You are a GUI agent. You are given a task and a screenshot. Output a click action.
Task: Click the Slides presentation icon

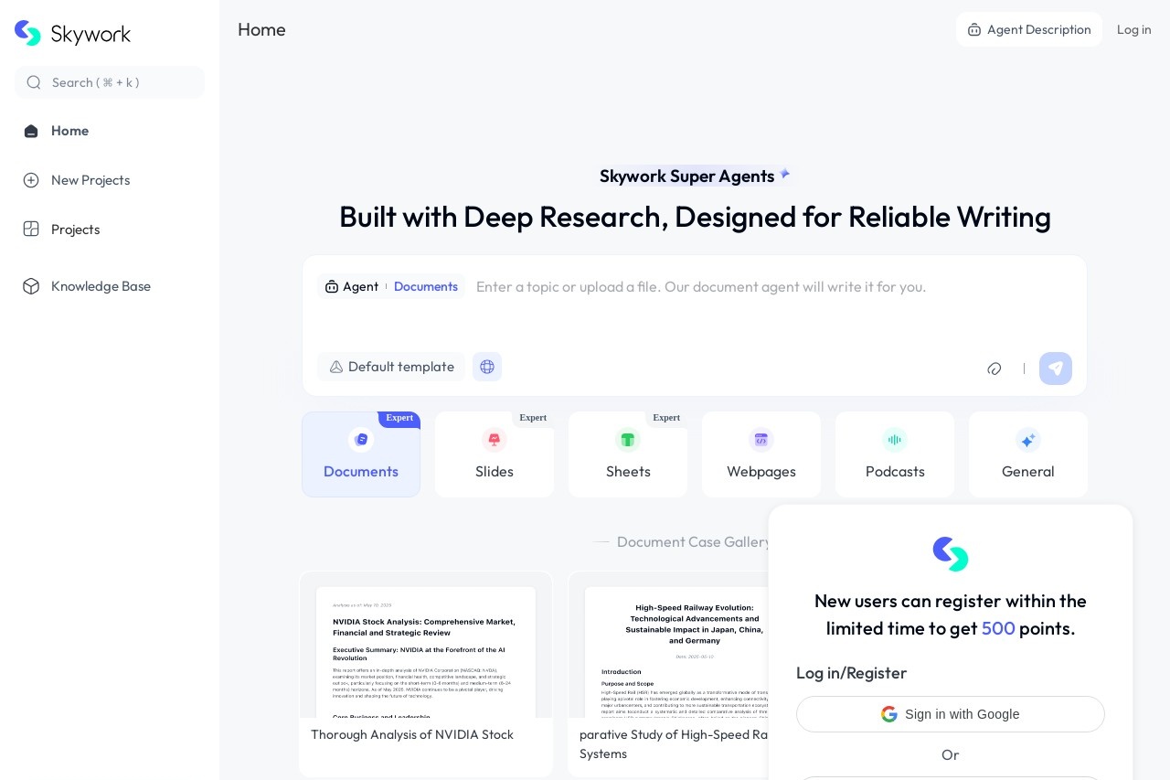[x=495, y=440]
